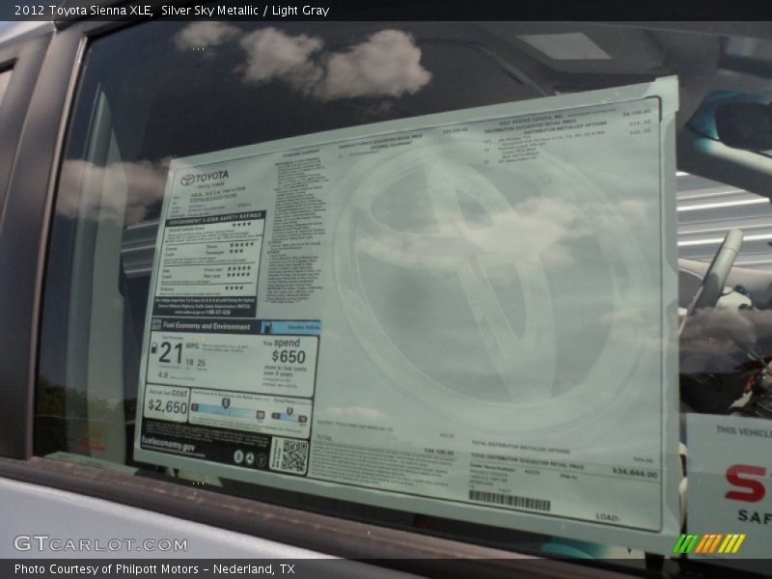The image size is (772, 579).
Task: Click the You spend $650 box
Action: point(289,359)
